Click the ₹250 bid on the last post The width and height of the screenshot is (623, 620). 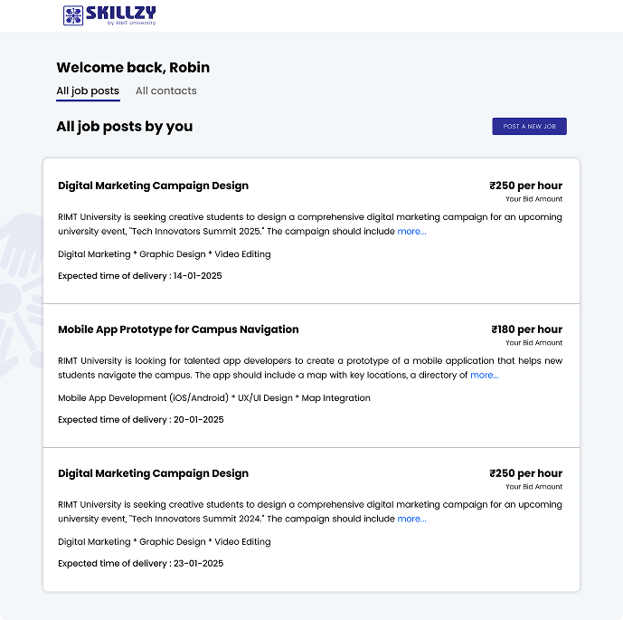525,473
